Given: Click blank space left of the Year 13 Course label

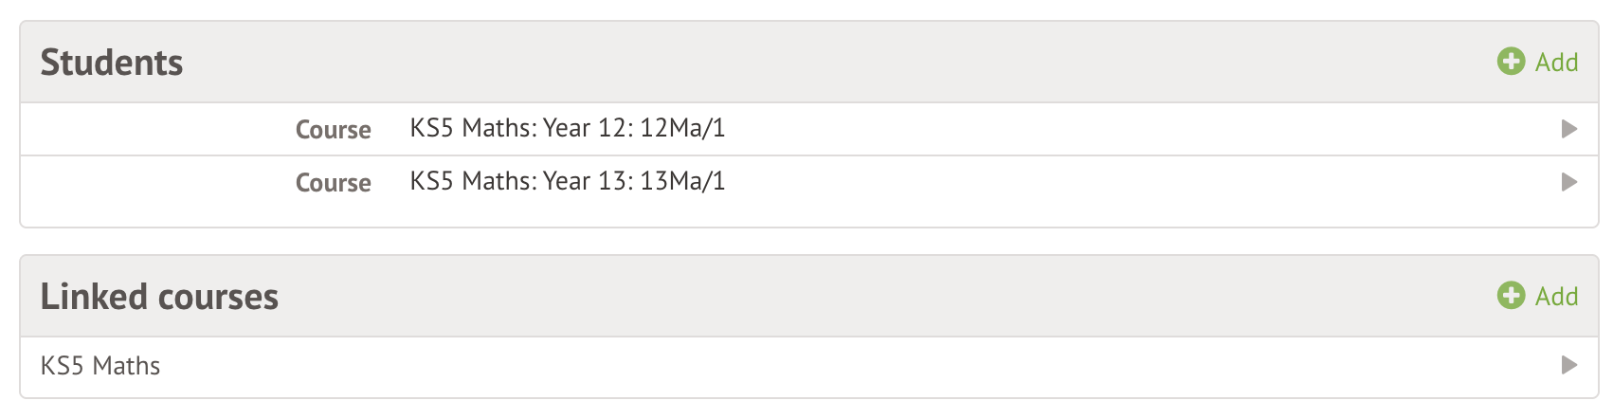Looking at the screenshot, I should tap(152, 182).
